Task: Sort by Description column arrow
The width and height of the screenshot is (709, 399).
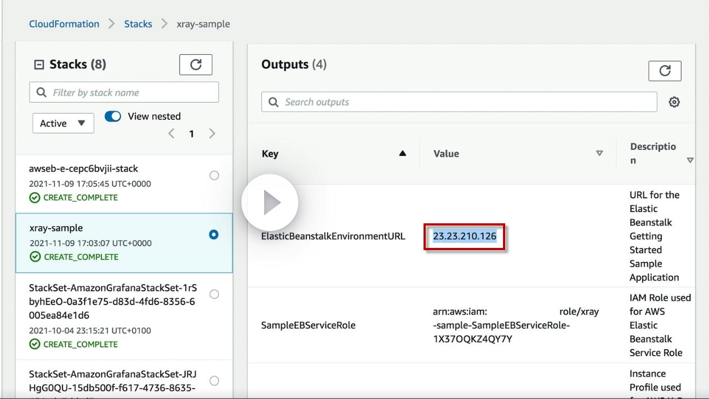Action: [x=690, y=161]
